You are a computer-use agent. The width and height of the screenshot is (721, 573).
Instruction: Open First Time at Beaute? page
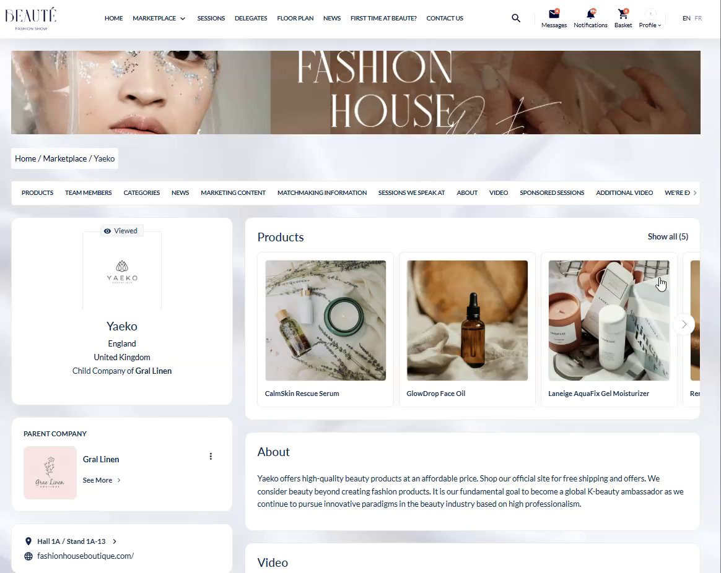(383, 19)
